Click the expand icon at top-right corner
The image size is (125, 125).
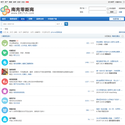(124, 2)
